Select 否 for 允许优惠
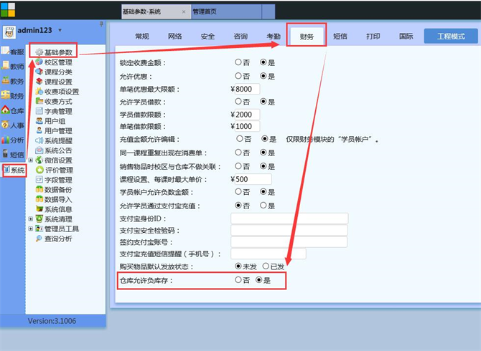Viewport: 481px width, 351px height. [238, 76]
